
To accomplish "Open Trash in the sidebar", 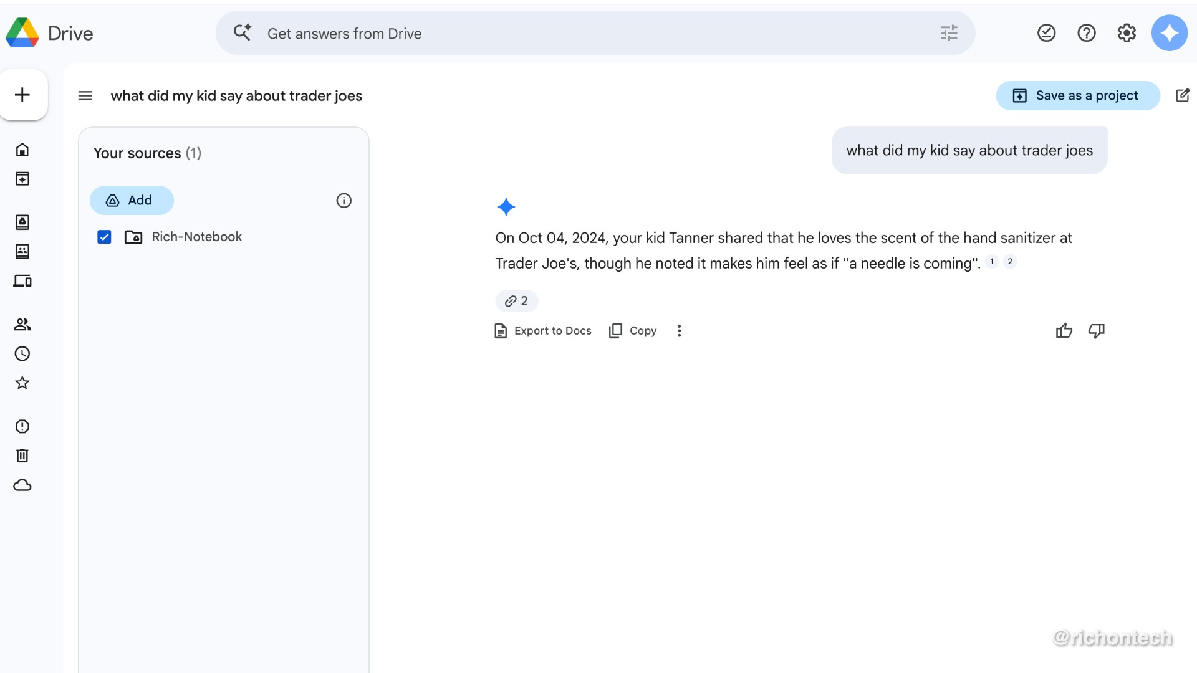I will pos(22,456).
